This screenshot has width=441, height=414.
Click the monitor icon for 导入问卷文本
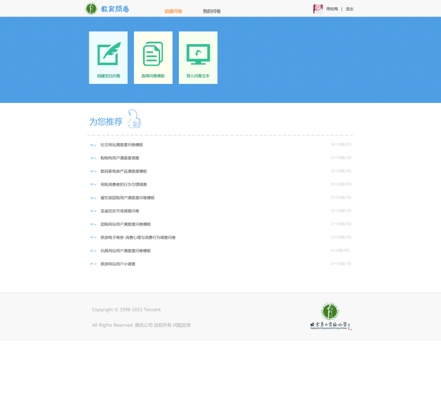pyautogui.click(x=198, y=54)
